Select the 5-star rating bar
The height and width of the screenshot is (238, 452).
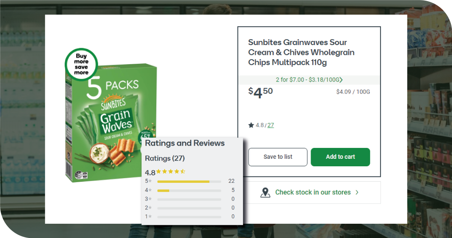click(x=189, y=181)
